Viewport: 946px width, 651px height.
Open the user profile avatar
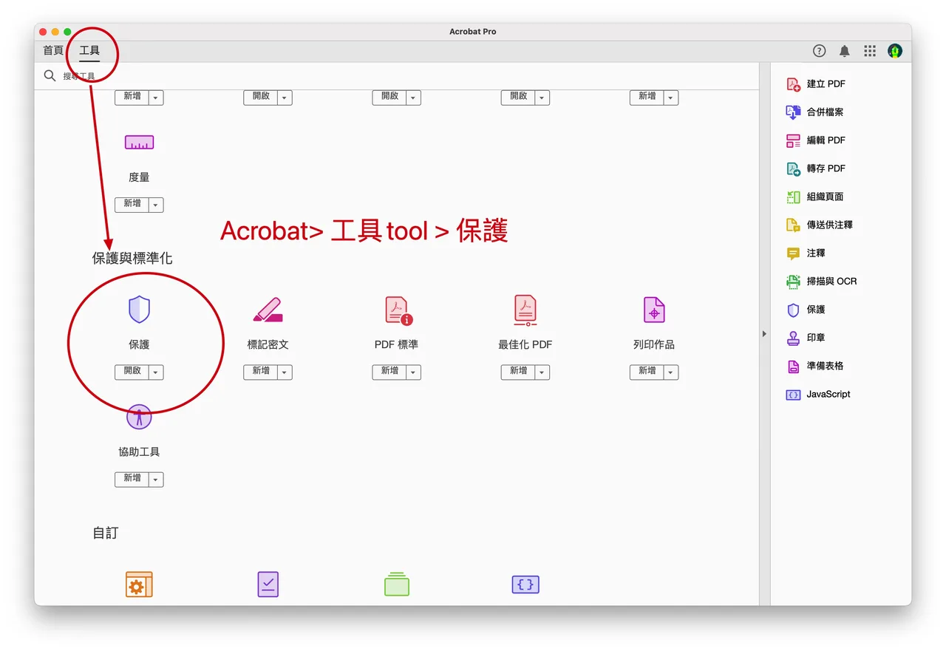(895, 51)
